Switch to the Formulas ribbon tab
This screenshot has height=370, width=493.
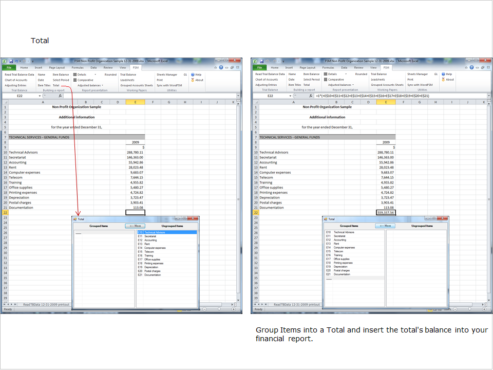coord(78,67)
